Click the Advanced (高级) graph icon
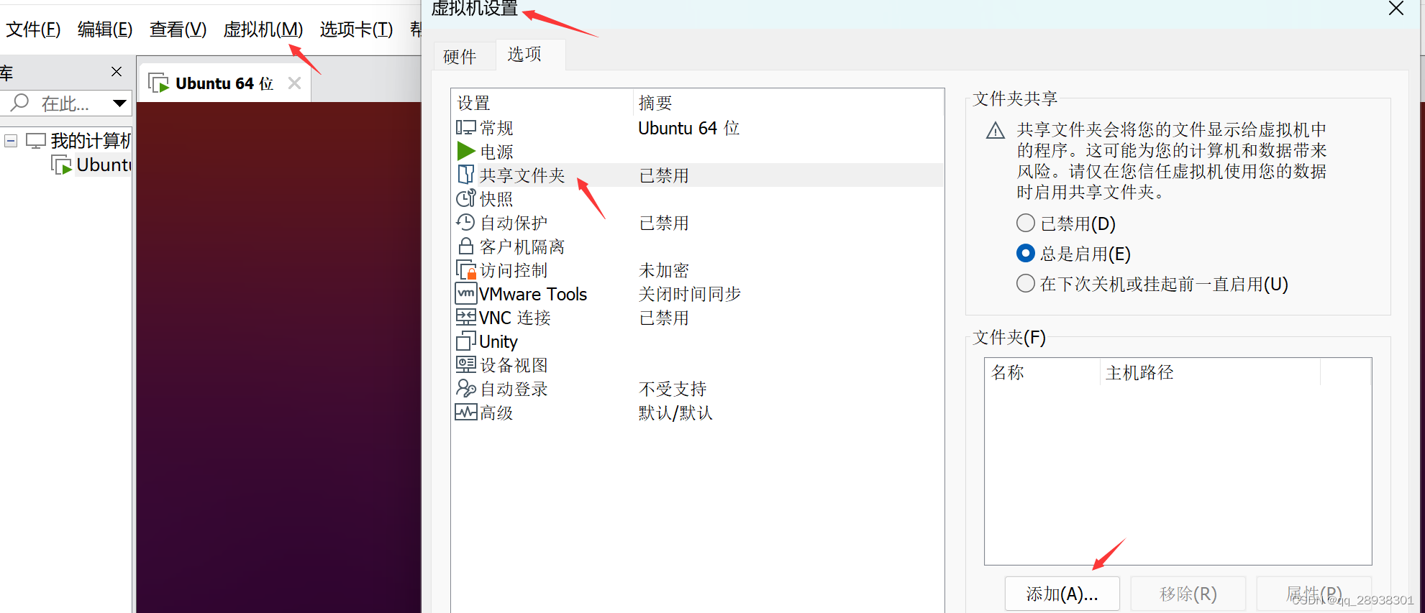Image resolution: width=1425 pixels, height=613 pixels. 466,412
